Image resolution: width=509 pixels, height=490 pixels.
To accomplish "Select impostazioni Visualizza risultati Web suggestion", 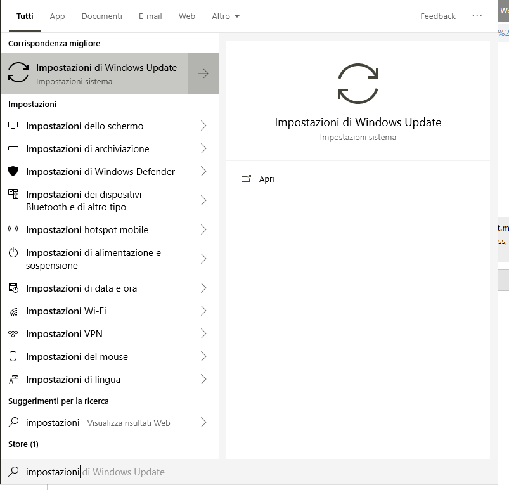I will [x=110, y=422].
